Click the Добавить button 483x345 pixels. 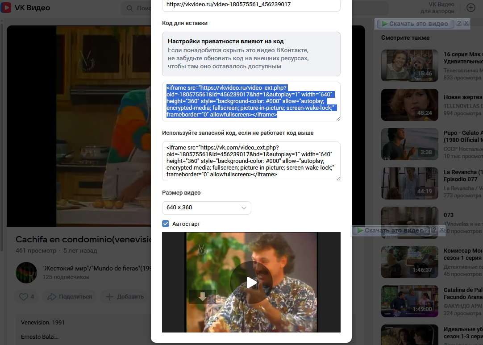pos(125,296)
